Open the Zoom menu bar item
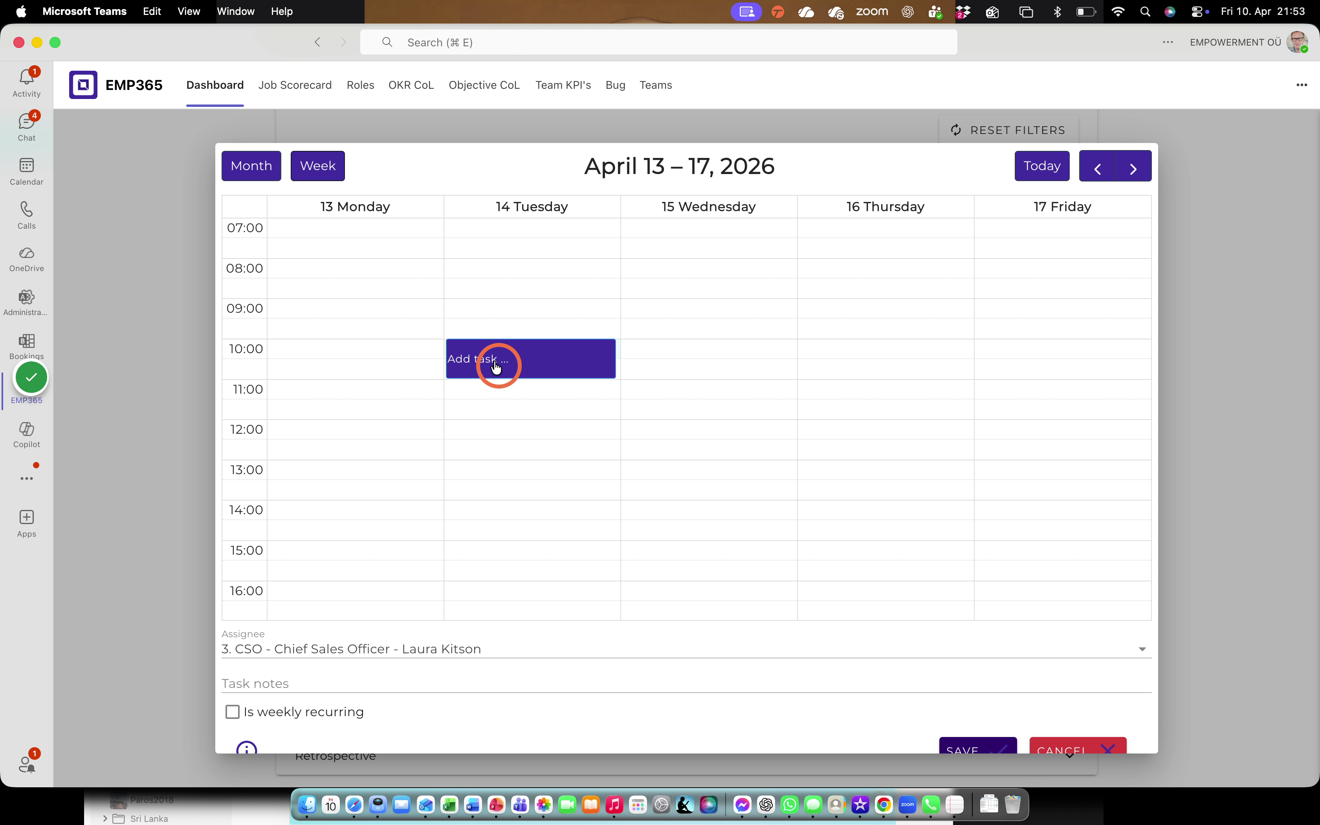The image size is (1320, 825). 872,11
